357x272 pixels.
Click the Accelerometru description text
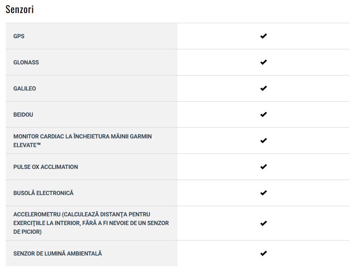91,223
